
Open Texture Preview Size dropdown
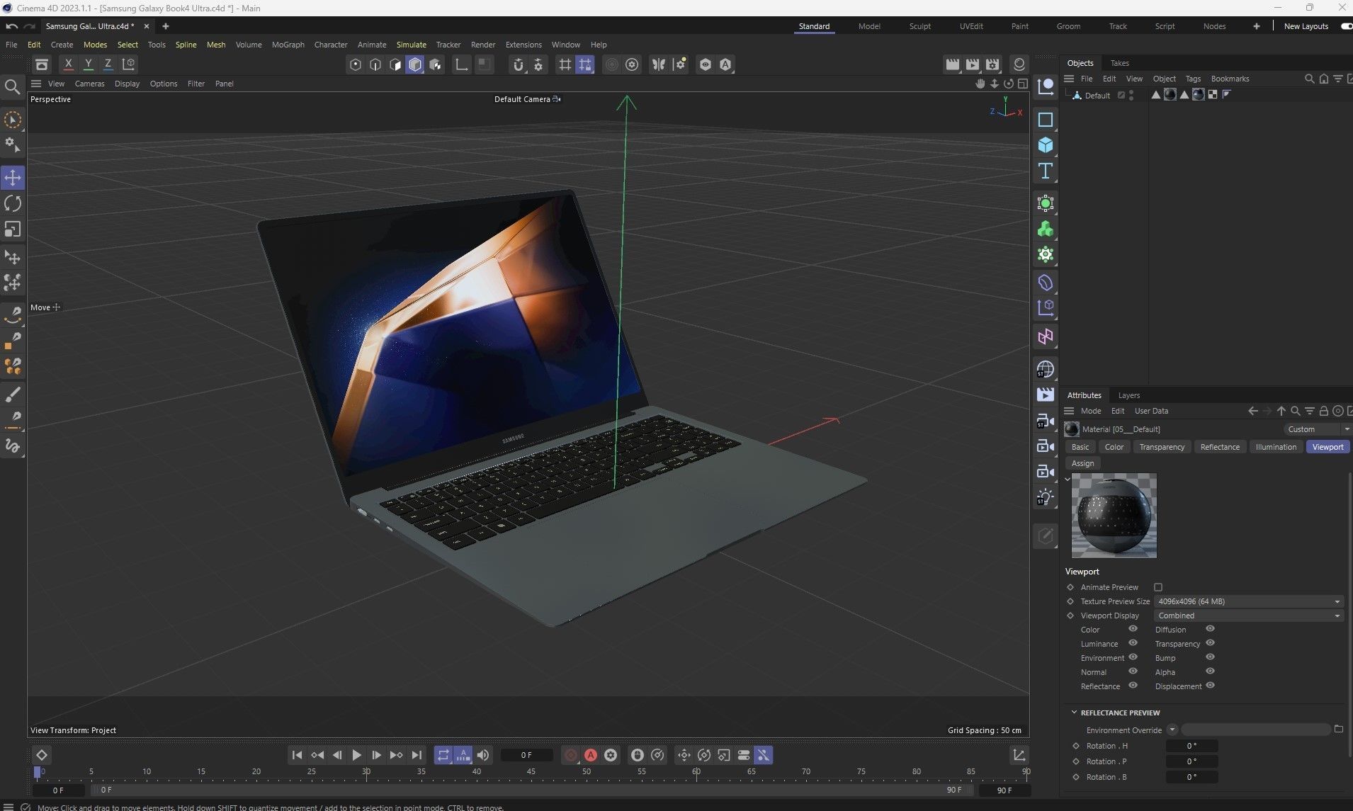point(1249,601)
